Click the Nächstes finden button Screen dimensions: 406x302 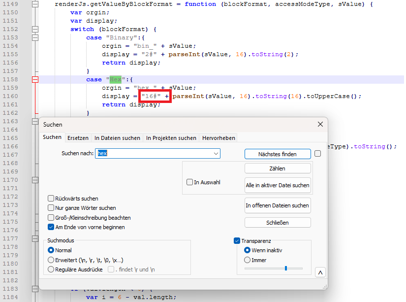[278, 154]
